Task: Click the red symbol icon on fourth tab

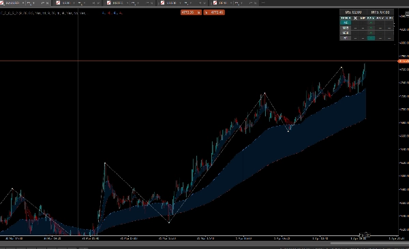Action: click(x=162, y=3)
